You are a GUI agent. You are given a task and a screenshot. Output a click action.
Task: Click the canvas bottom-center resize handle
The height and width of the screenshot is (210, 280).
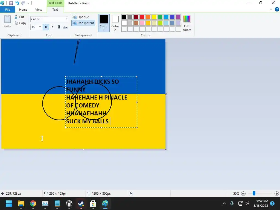coord(83,150)
